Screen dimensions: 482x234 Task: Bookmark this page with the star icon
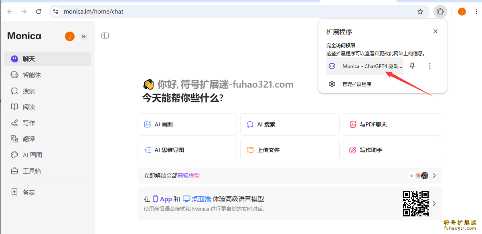click(420, 12)
